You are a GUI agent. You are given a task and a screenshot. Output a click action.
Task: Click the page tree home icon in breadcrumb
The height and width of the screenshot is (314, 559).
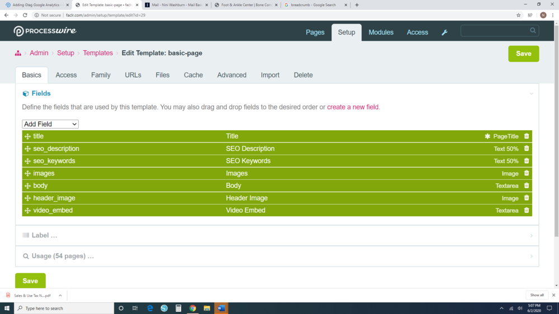click(18, 53)
